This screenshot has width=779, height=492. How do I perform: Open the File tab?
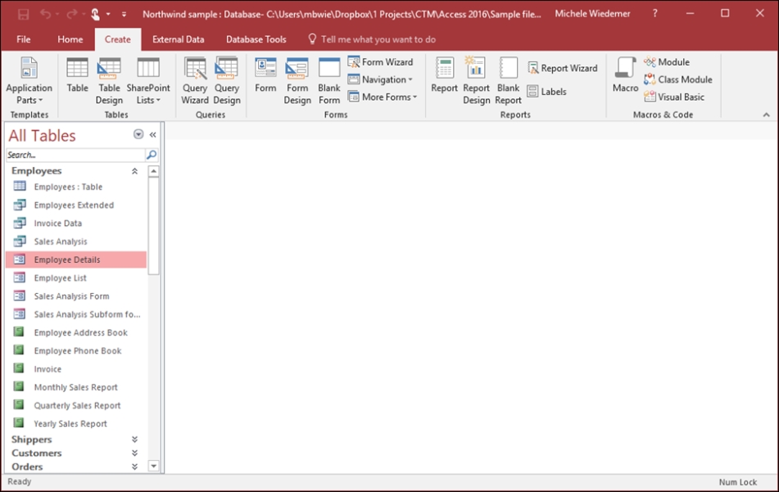[x=24, y=39]
